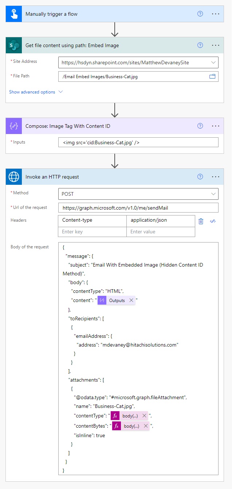This screenshot has width=232, height=489.
Task: Click the Enter key header field
Action: (92, 232)
